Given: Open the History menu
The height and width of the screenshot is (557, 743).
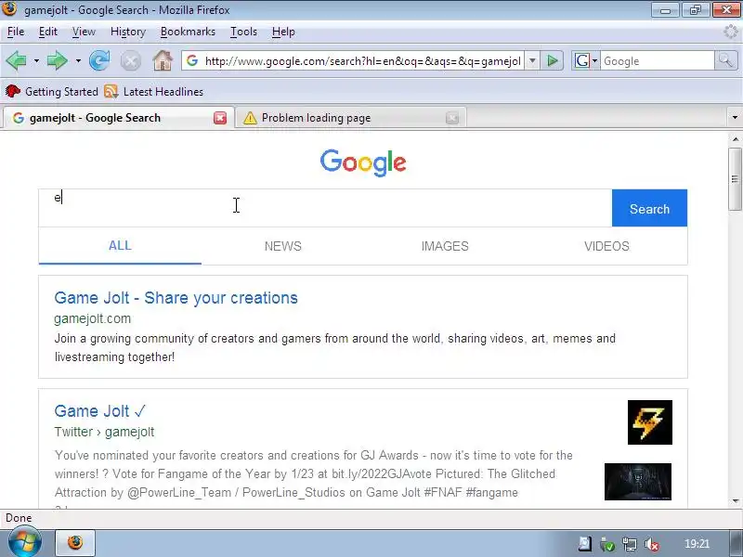Looking at the screenshot, I should point(128,32).
